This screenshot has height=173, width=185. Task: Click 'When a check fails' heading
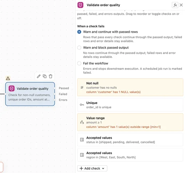point(91,26)
